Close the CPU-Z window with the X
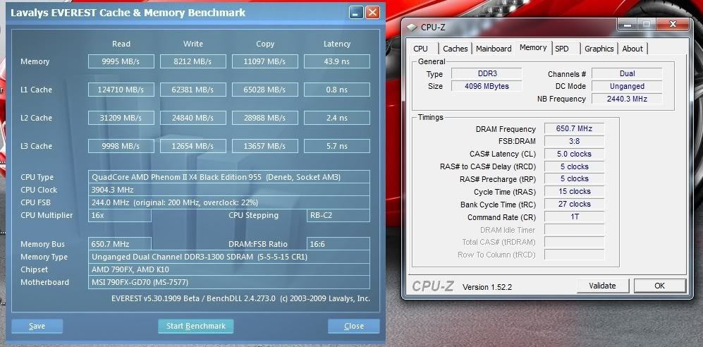Viewport: 703px width, 347px height. pos(673,25)
